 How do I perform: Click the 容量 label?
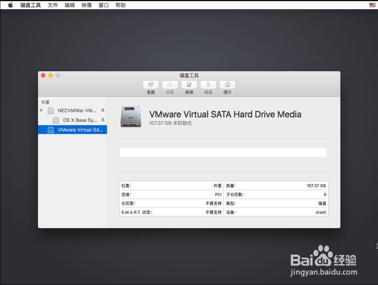(231, 185)
